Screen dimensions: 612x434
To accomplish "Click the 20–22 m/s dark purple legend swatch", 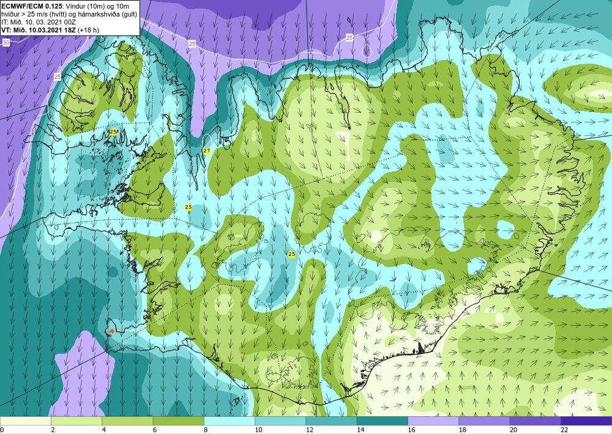I will (x=535, y=421).
